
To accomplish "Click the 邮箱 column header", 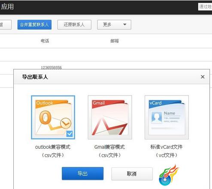I will pos(115,41).
